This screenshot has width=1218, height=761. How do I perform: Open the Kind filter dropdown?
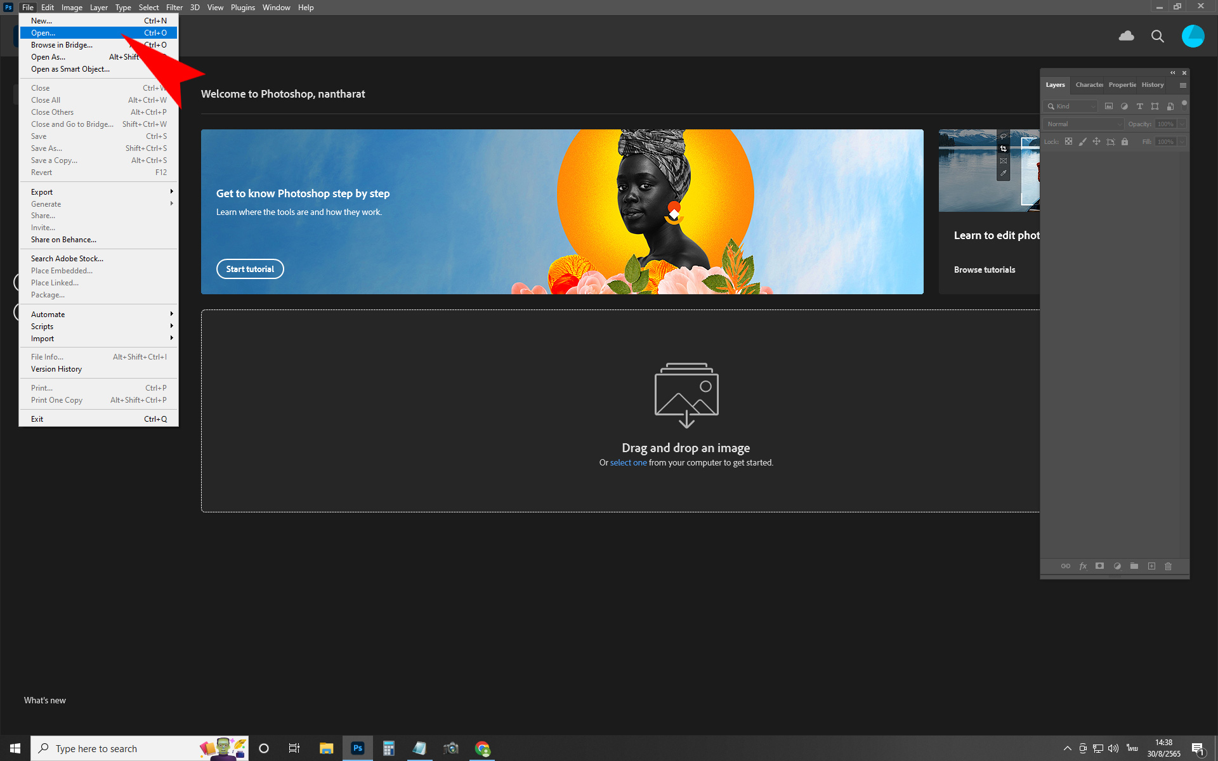click(1070, 107)
